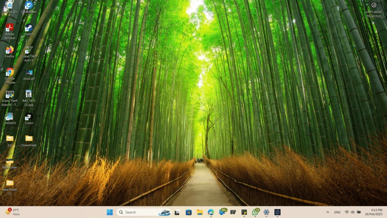Click the dolphin search highlight icon
This screenshot has width=387, height=218.
coord(164,212)
